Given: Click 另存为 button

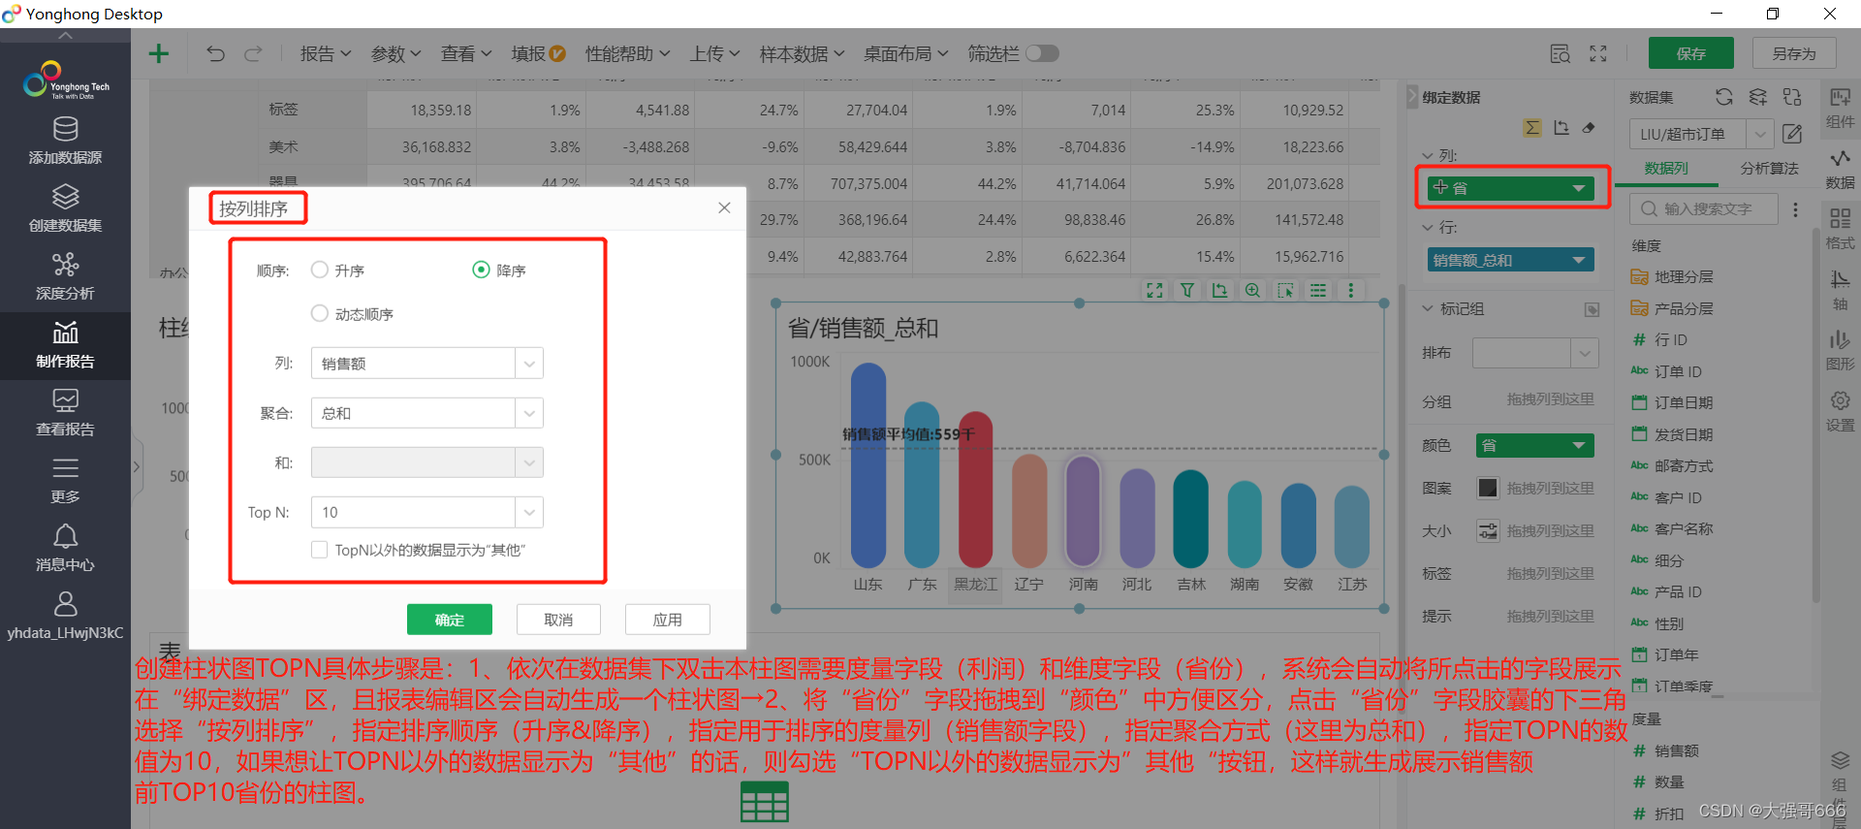Looking at the screenshot, I should point(1794,53).
